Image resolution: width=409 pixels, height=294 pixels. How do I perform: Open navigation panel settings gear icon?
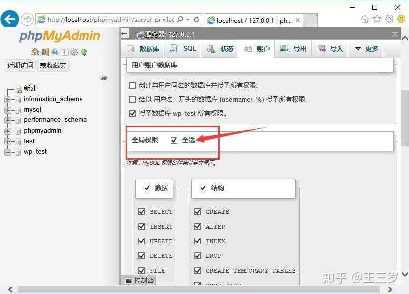click(75, 52)
